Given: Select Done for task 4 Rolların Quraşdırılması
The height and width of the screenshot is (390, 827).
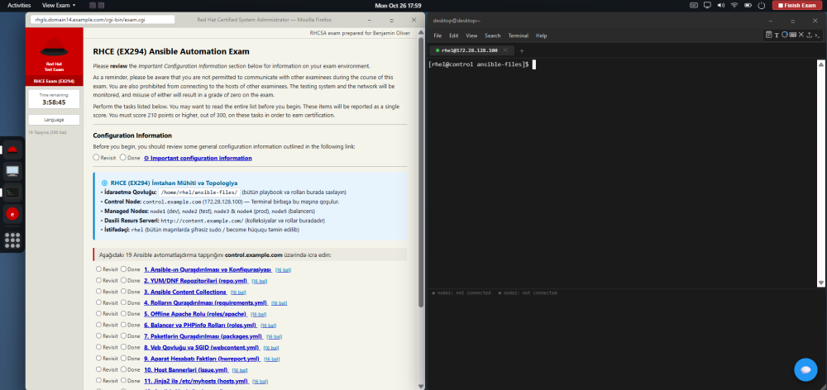Looking at the screenshot, I should tap(123, 302).
